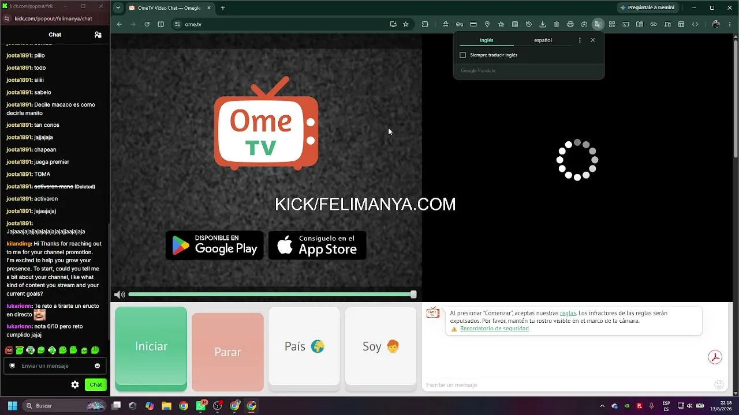Open the ESP language input indicator
This screenshot has width=739, height=415.
tap(666, 406)
